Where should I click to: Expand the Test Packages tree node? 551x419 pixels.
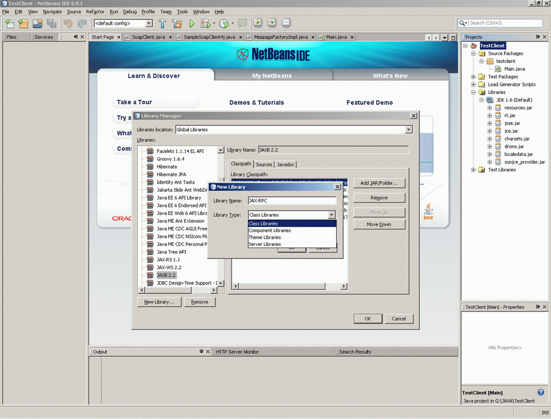point(473,77)
